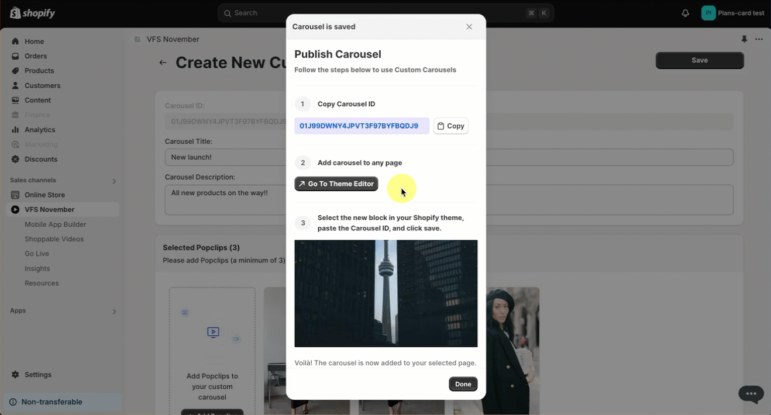Open the chat support bubble

tap(751, 393)
